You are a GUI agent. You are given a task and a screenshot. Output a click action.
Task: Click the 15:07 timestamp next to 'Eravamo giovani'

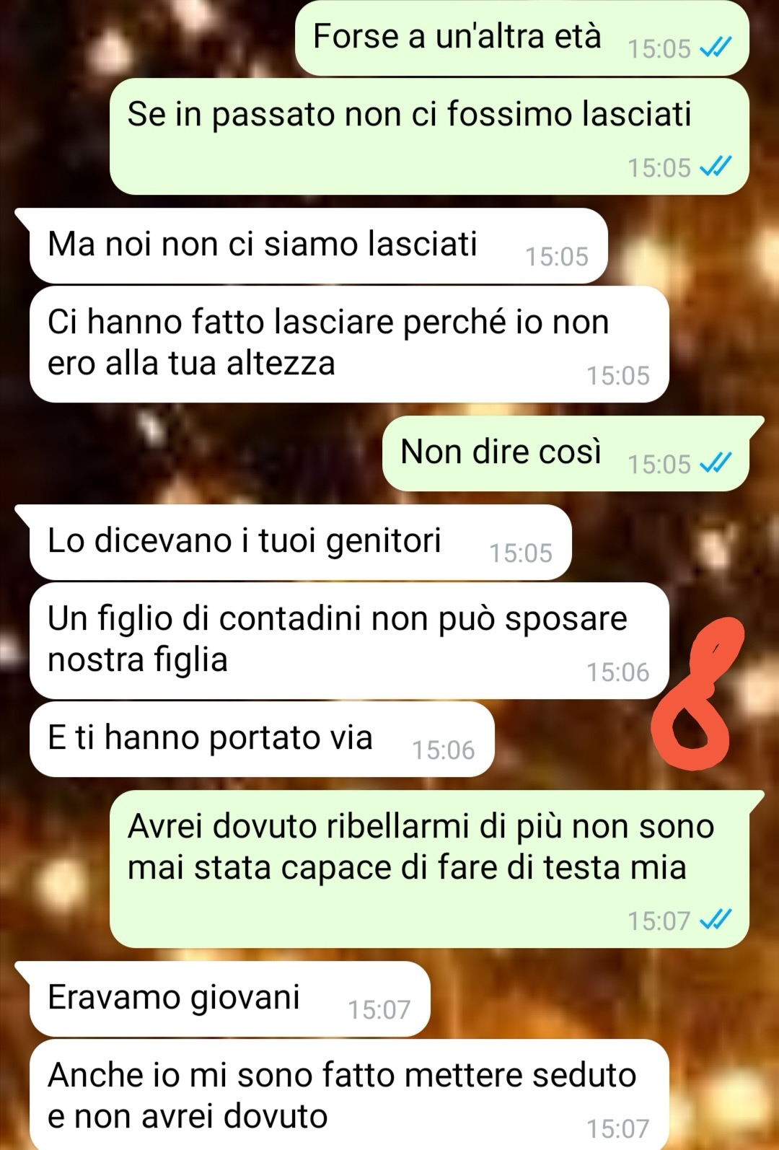pyautogui.click(x=379, y=1009)
